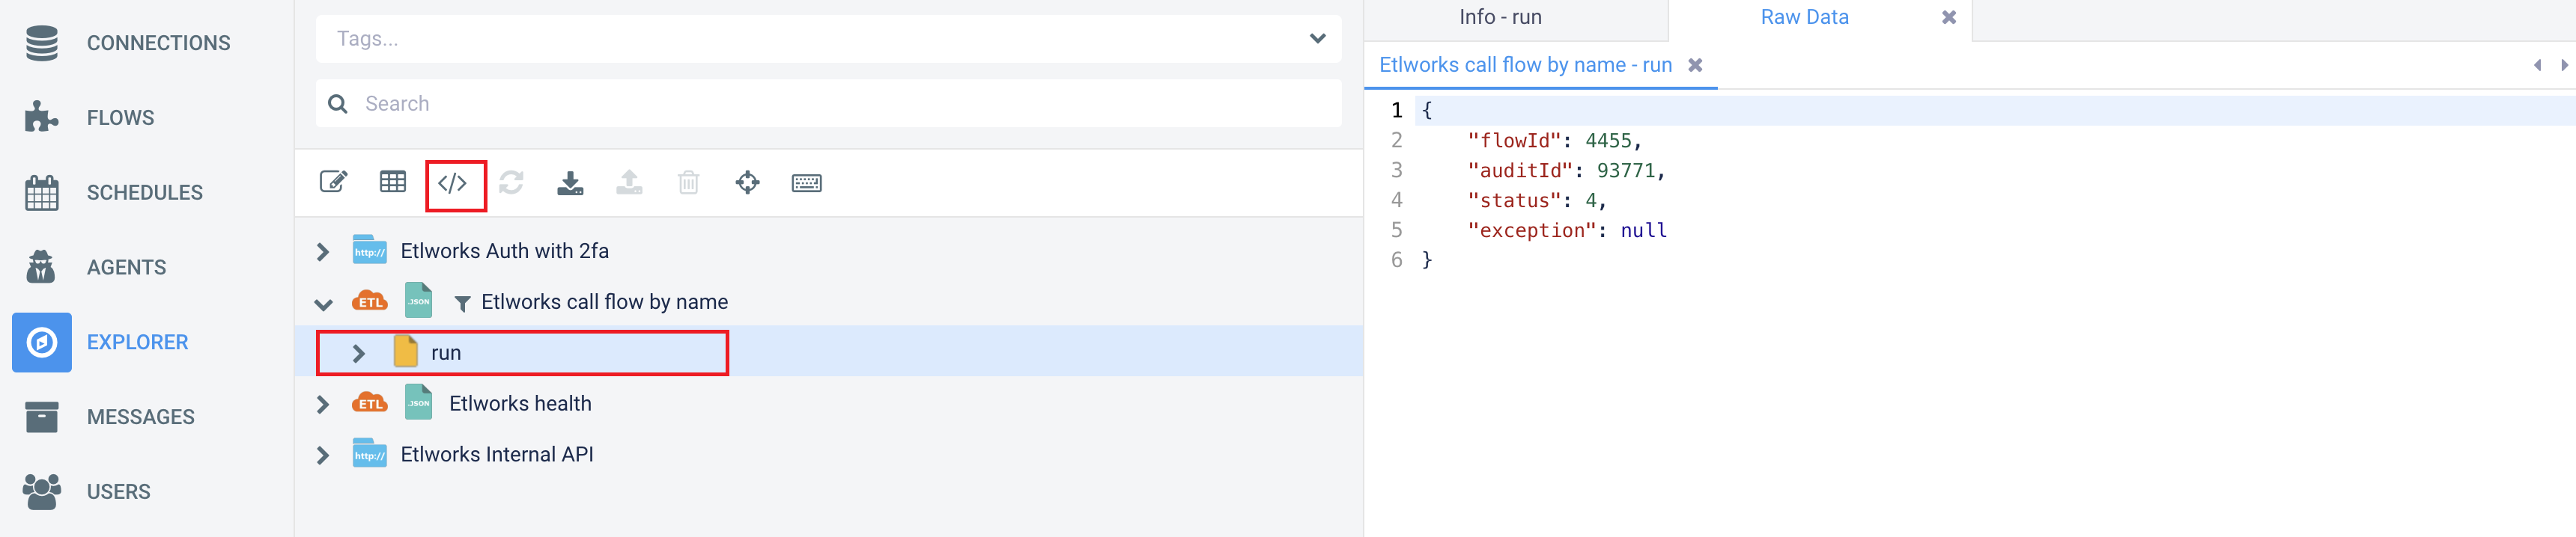Switch to Info - run tab
Screen dimensions: 2576x537
[x=1500, y=18]
